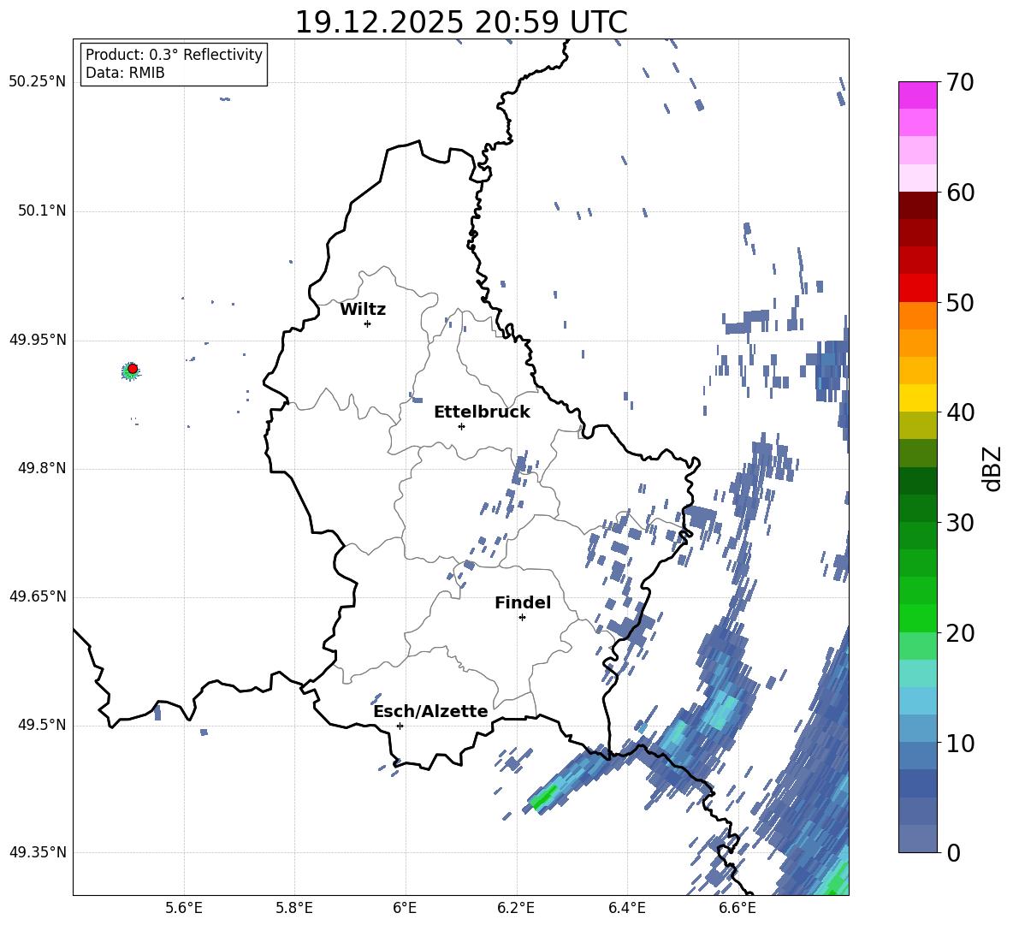Pick the magenta swatch atop the colorbar

(917, 95)
